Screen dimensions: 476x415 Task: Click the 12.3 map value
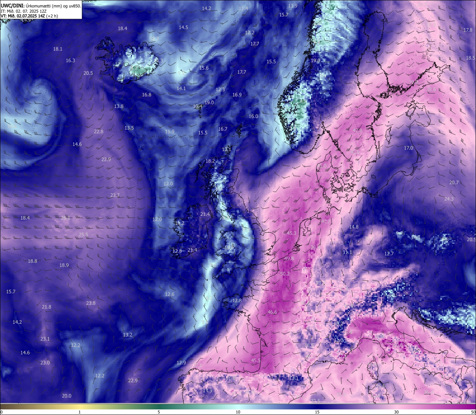point(220,89)
